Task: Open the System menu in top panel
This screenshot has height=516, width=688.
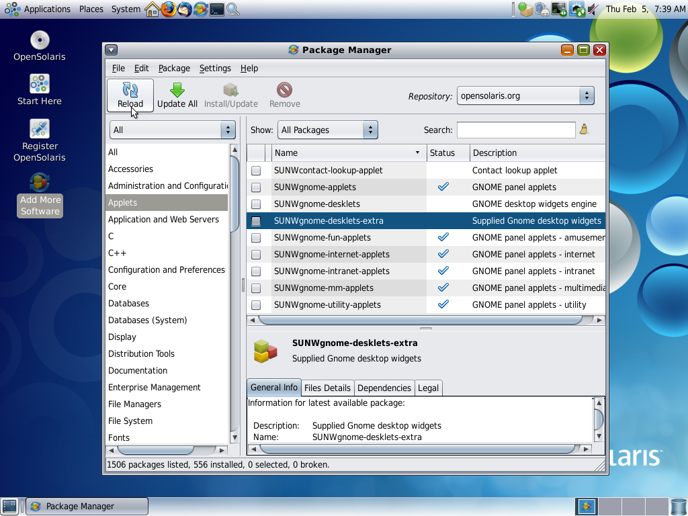Action: (x=126, y=9)
